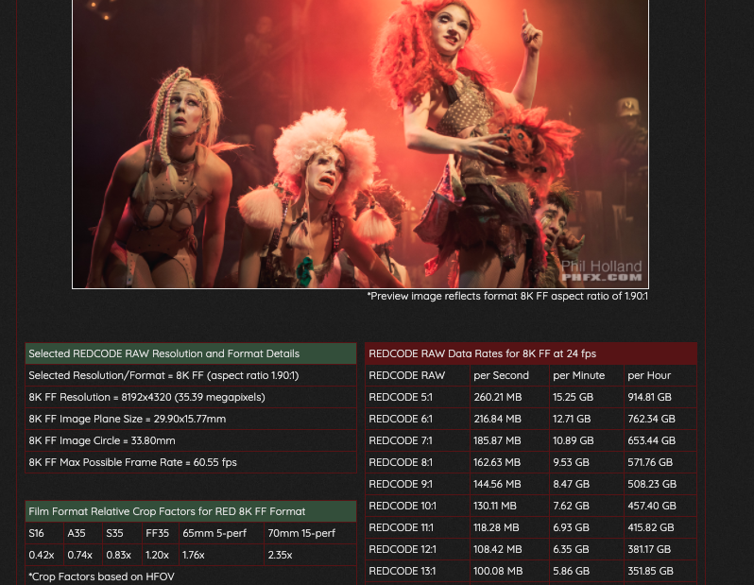The image size is (754, 585).
Task: Select the 185.87 MB value
Action: [509, 440]
